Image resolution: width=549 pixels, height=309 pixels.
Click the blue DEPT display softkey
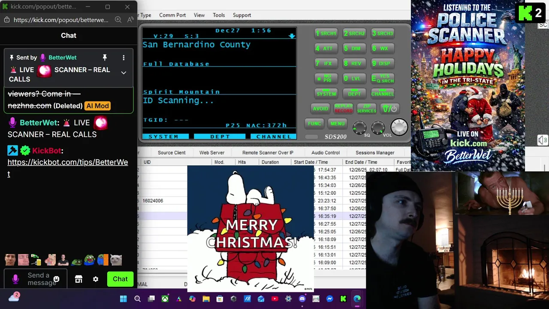tap(220, 136)
